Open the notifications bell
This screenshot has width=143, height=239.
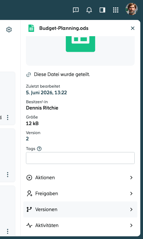(89, 10)
